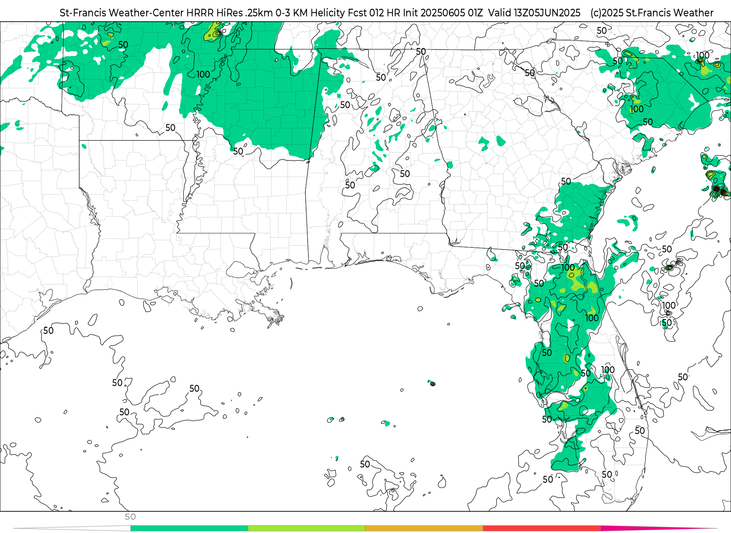Click 'St-Francis Weather-Center' in the title

[x=122, y=13]
